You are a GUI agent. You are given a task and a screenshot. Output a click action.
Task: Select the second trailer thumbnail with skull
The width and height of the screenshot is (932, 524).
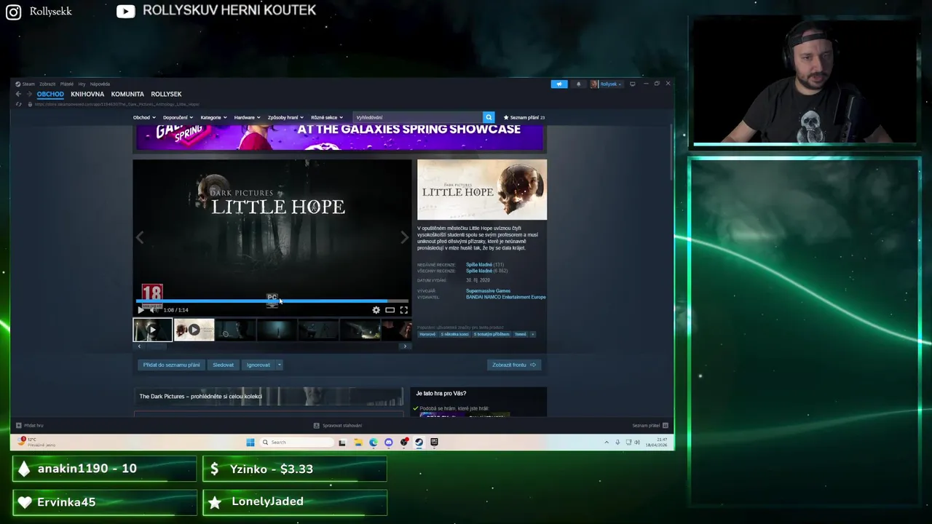point(194,330)
